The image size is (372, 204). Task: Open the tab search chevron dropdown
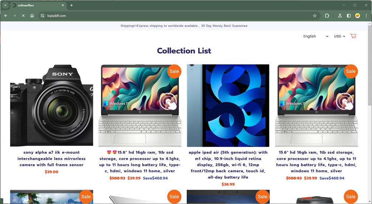tap(5, 5)
